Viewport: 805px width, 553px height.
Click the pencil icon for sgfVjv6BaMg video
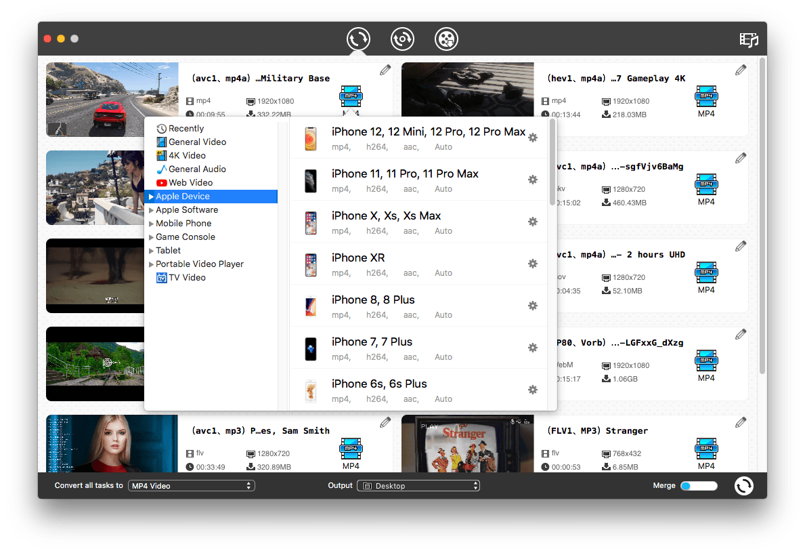[x=740, y=159]
